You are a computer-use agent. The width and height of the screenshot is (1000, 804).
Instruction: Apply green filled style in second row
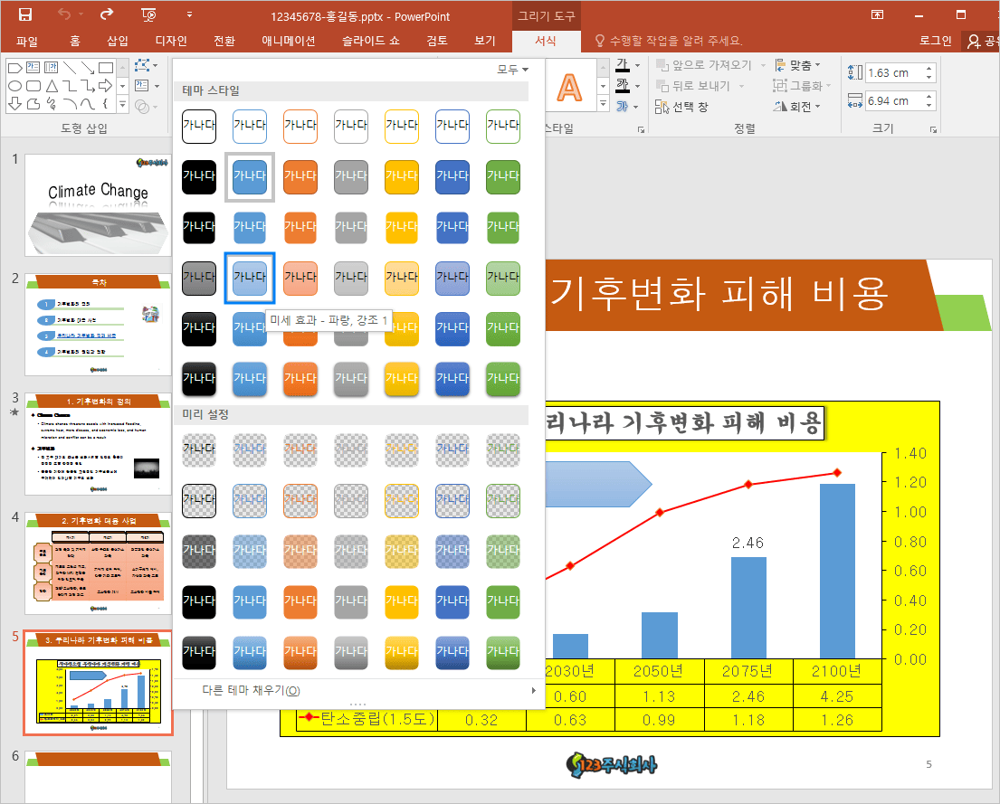[503, 176]
